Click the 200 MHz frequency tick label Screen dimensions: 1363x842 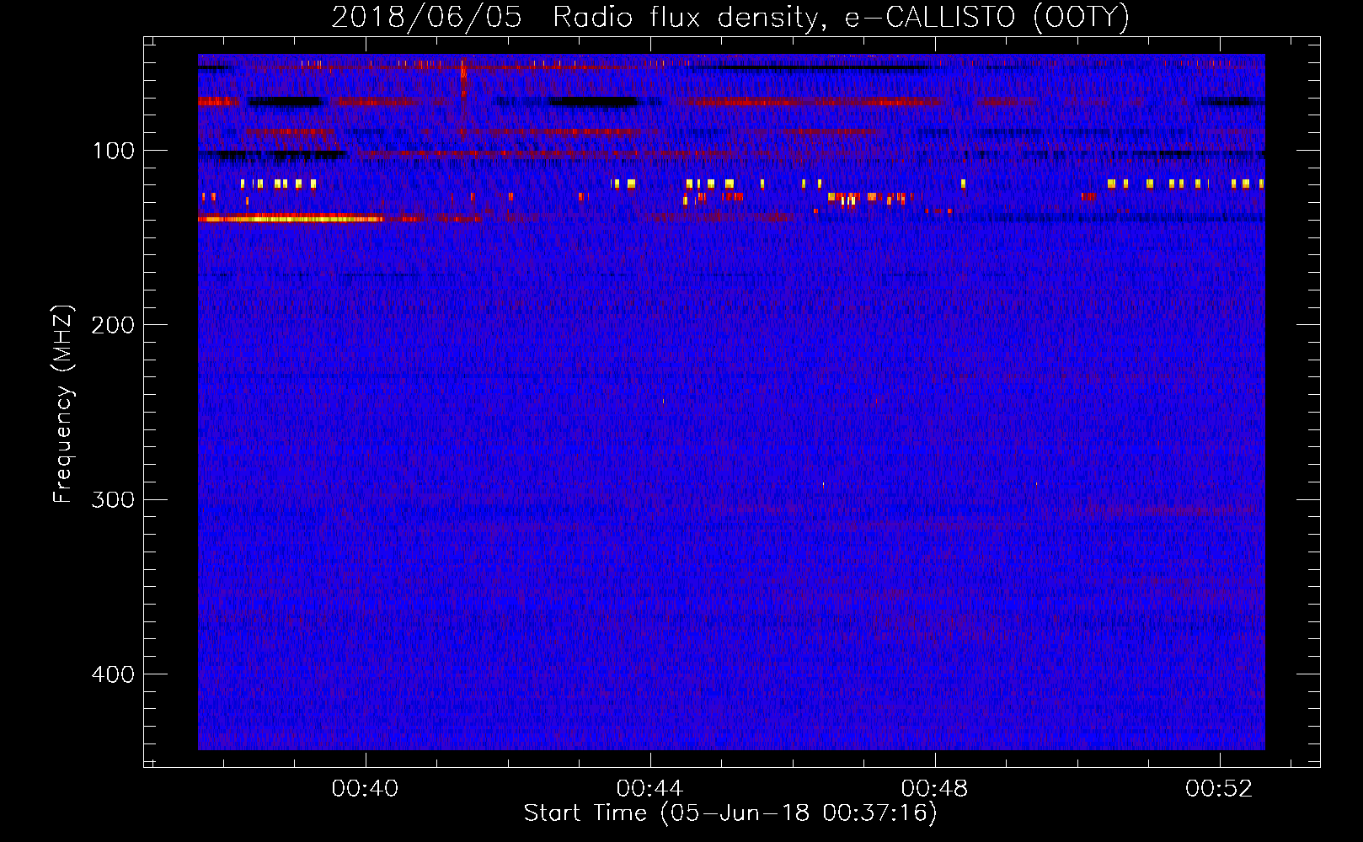(x=113, y=325)
